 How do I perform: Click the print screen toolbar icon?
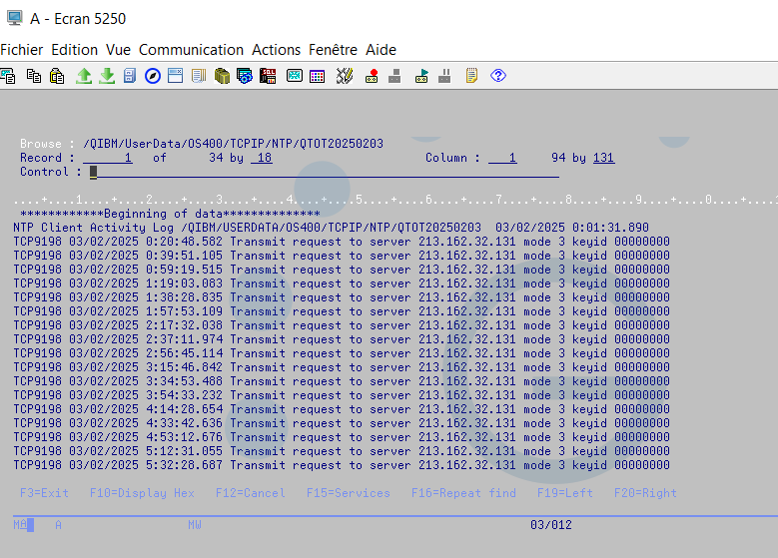(x=8, y=76)
